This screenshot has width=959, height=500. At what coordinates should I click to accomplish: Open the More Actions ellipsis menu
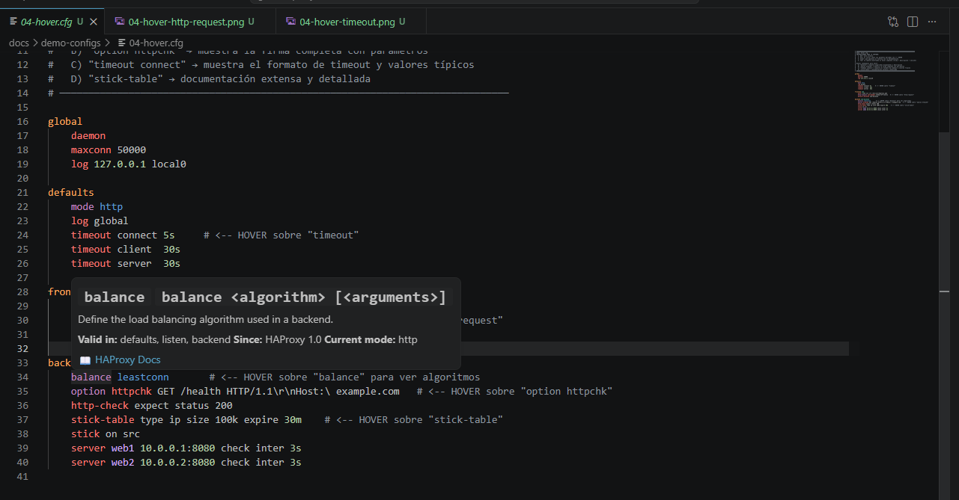[x=932, y=21]
